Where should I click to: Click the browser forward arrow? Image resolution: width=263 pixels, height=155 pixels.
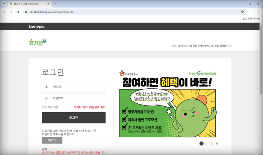point(11,12)
